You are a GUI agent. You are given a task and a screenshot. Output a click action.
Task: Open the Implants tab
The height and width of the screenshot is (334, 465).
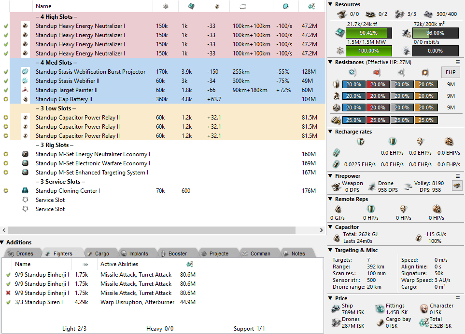tap(135, 254)
